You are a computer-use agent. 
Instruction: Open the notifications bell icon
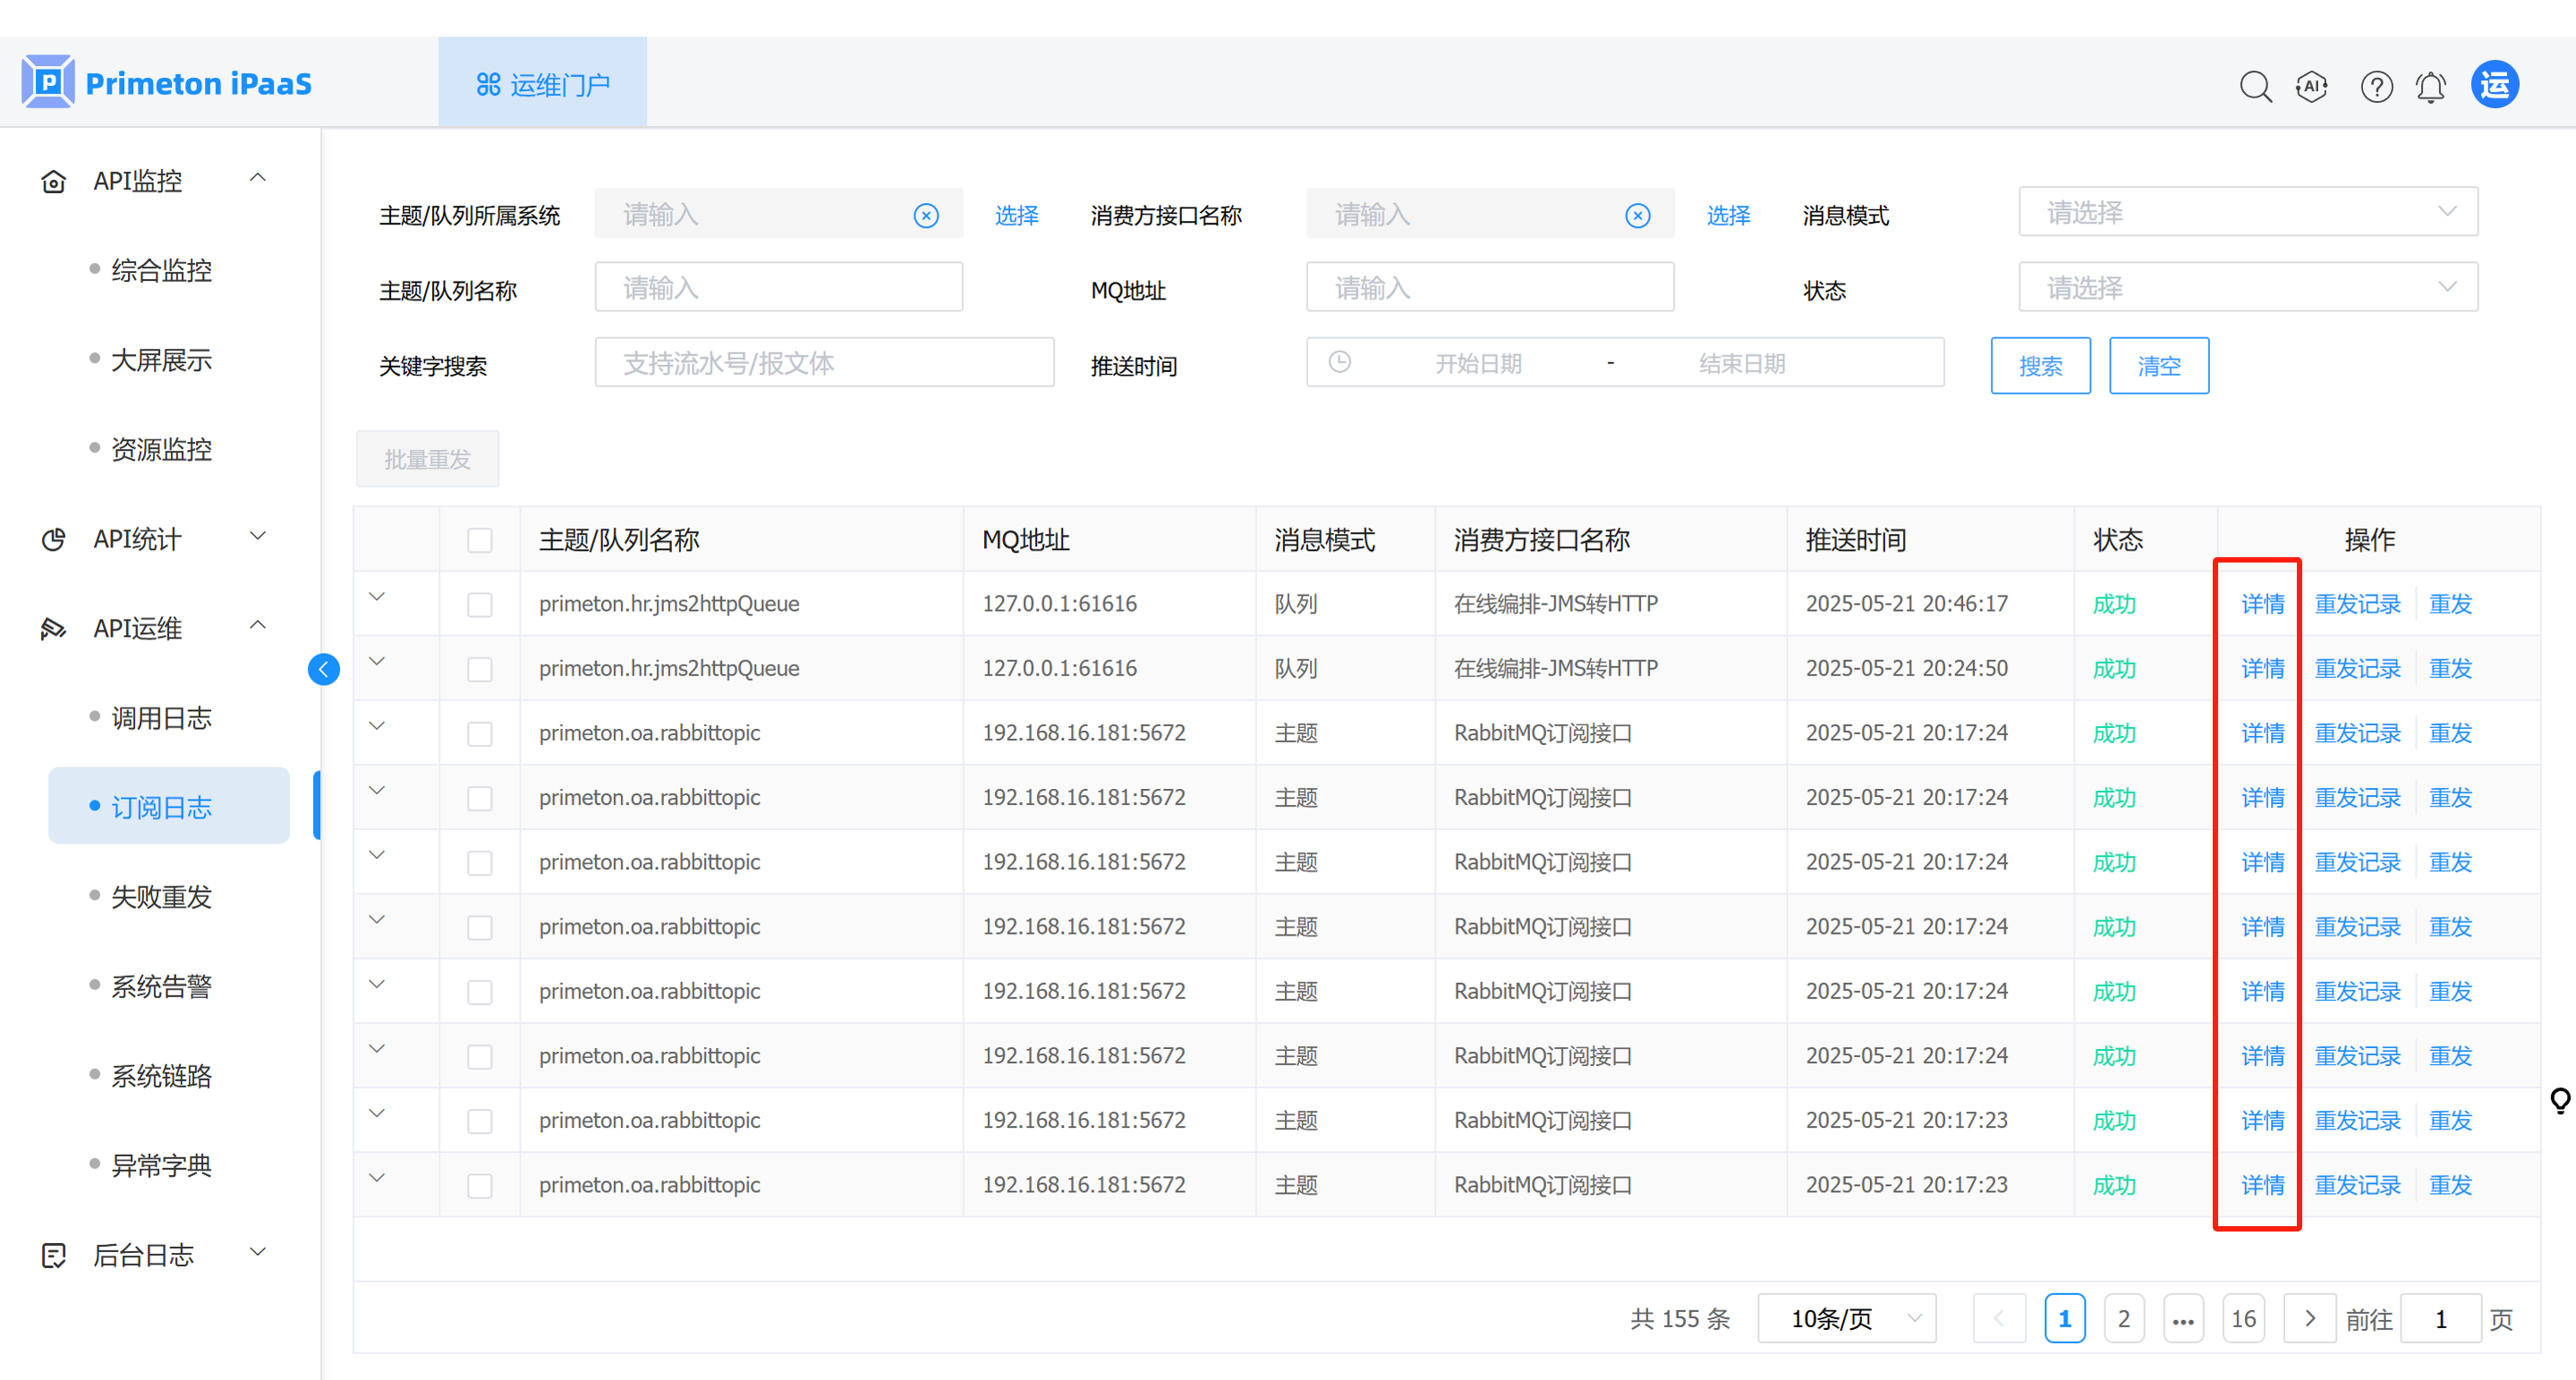[x=2431, y=86]
